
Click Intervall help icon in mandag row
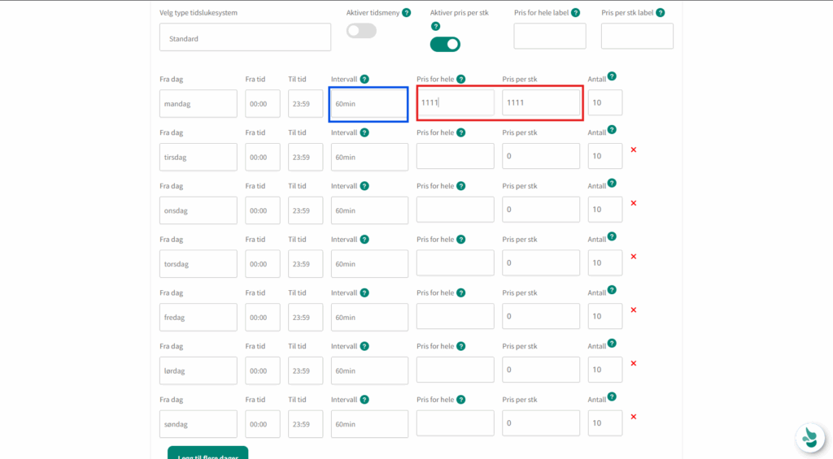(x=364, y=79)
